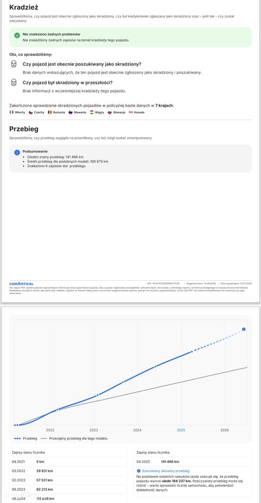Click the Hungary flag icon for Węgry

tap(91, 112)
